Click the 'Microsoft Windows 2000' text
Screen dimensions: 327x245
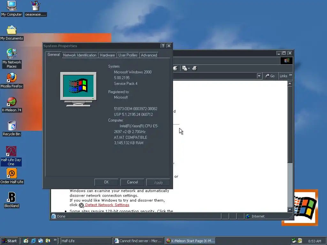133,72
